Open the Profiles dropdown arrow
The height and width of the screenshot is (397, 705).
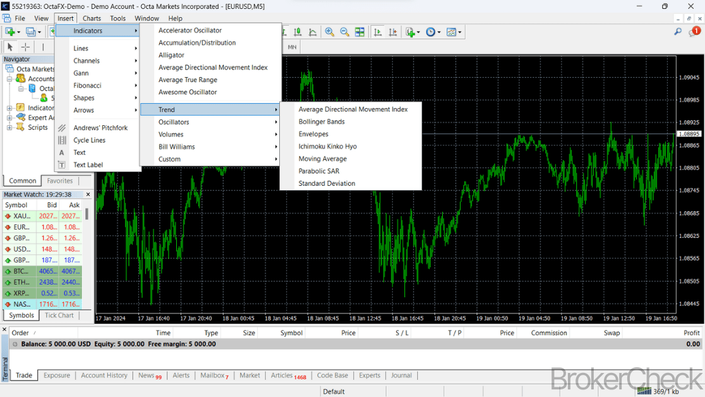click(x=39, y=32)
